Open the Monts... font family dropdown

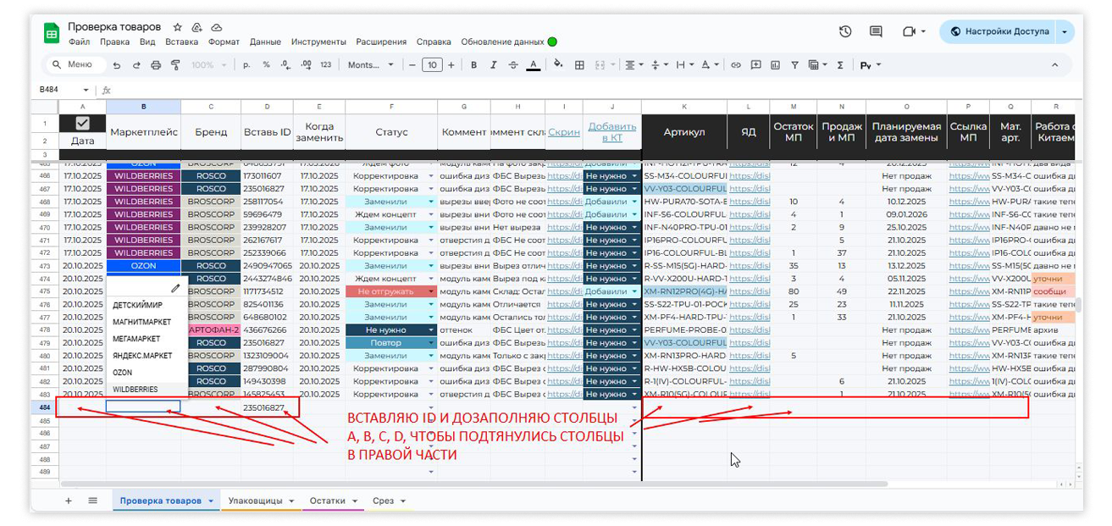(x=371, y=65)
